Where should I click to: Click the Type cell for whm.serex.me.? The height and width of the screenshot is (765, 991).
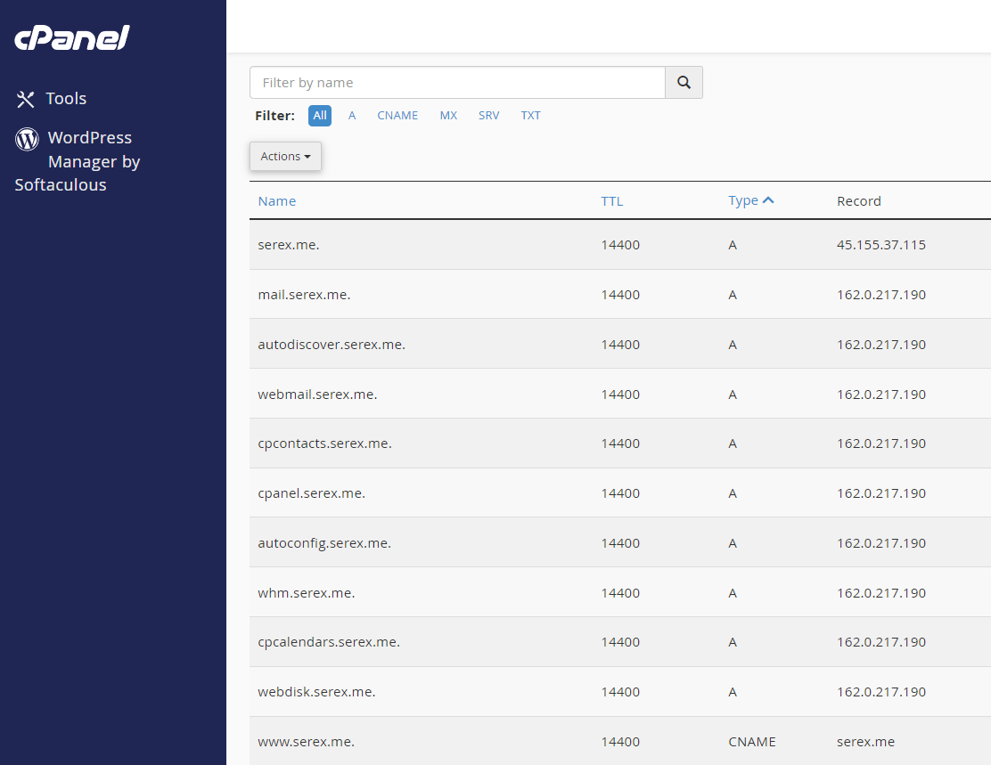point(733,593)
